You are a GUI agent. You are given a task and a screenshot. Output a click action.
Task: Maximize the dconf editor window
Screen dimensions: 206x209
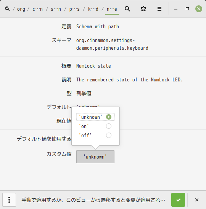click(187, 9)
